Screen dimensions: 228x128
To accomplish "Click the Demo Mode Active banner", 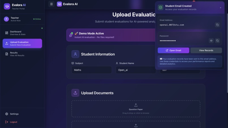I will click(x=111, y=35).
